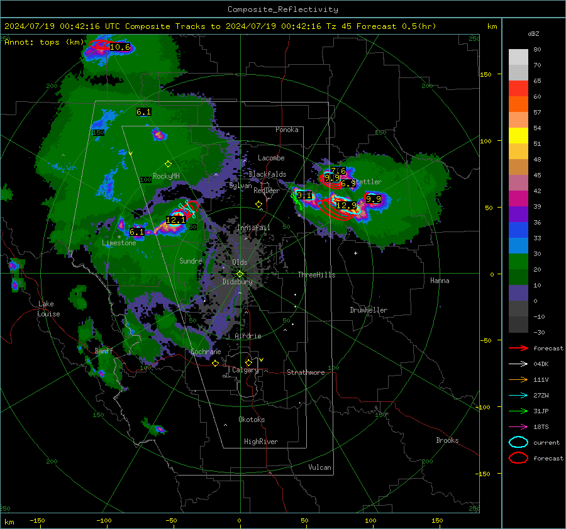Screen dimensions: 566x529
Task: Click the yellow diamond marker above Calgary
Action: (x=248, y=362)
